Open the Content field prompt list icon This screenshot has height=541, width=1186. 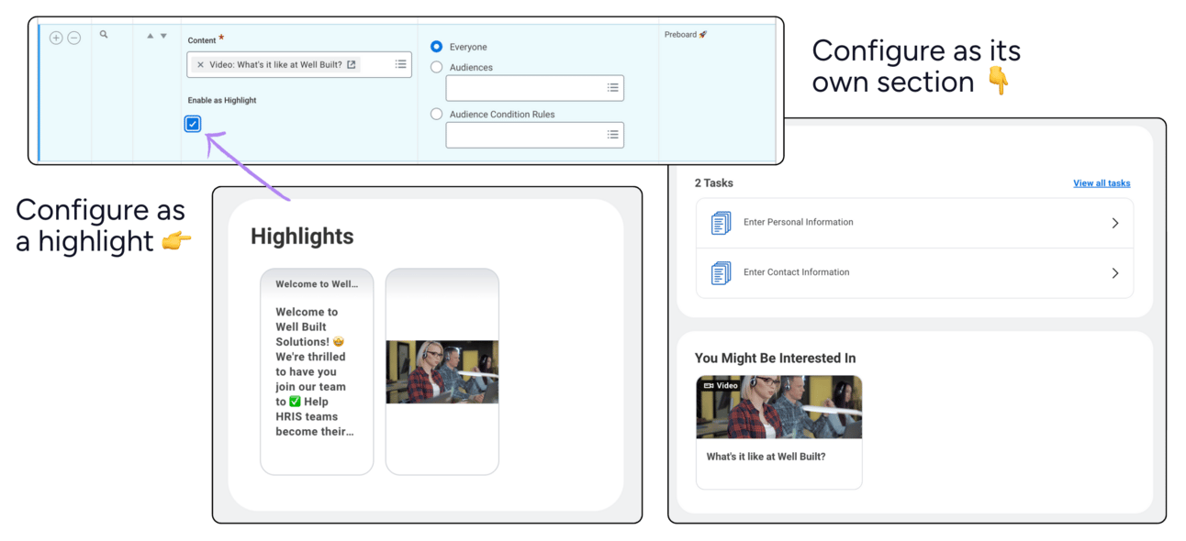click(x=400, y=64)
